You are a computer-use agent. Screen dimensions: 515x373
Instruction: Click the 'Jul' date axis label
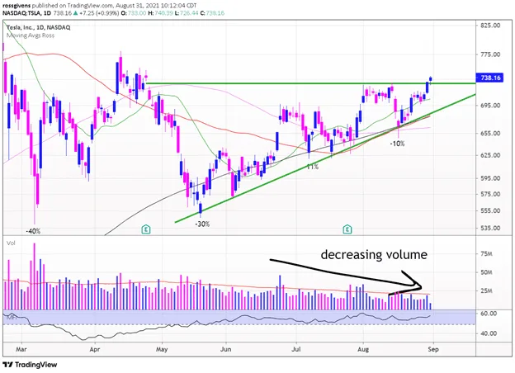tap(296, 349)
